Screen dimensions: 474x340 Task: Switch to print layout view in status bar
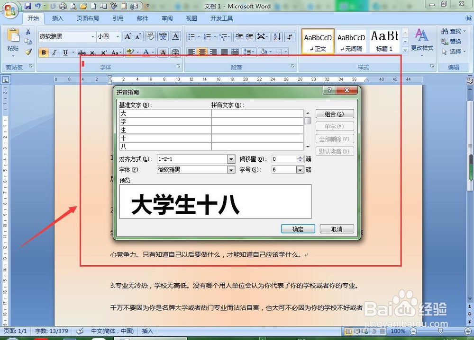click(x=348, y=331)
